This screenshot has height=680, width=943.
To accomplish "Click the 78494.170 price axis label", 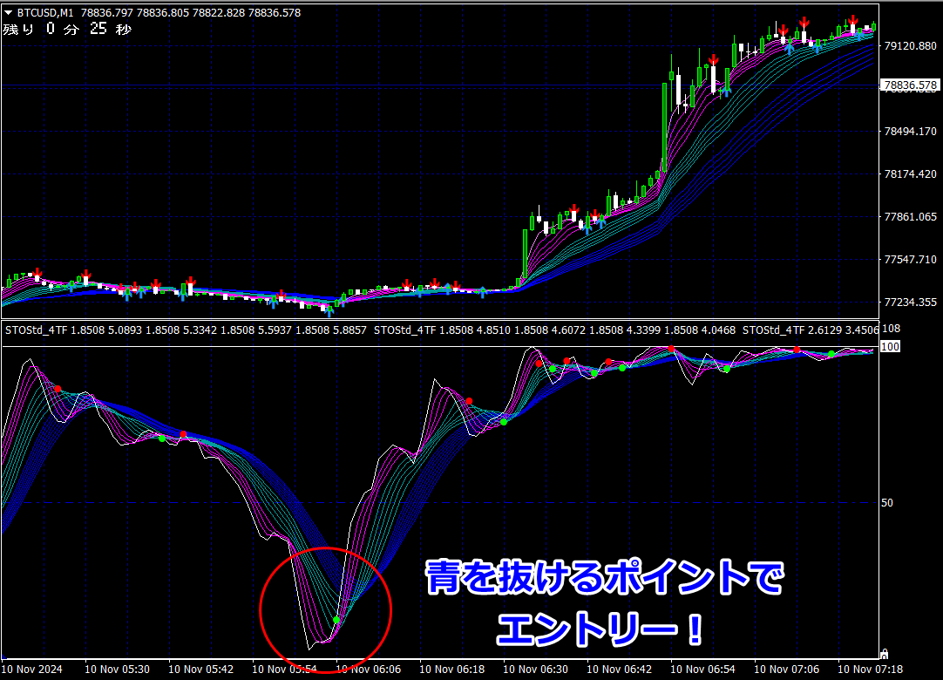I will click(910, 131).
